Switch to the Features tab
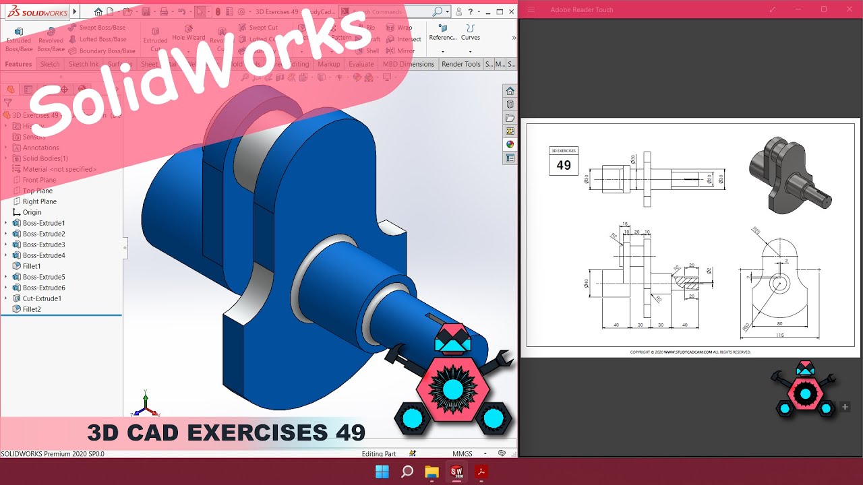863x485 pixels. pyautogui.click(x=18, y=64)
